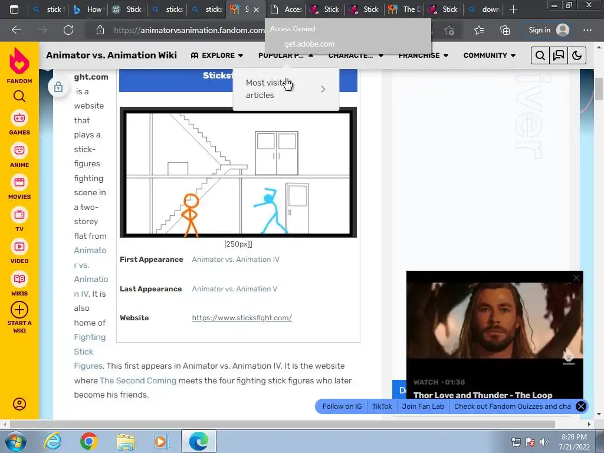
Task: Click TikTok banner link
Action: coord(382,406)
